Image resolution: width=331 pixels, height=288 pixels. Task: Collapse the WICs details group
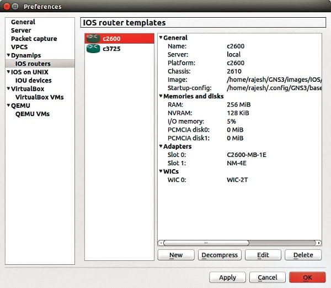tap(161, 171)
